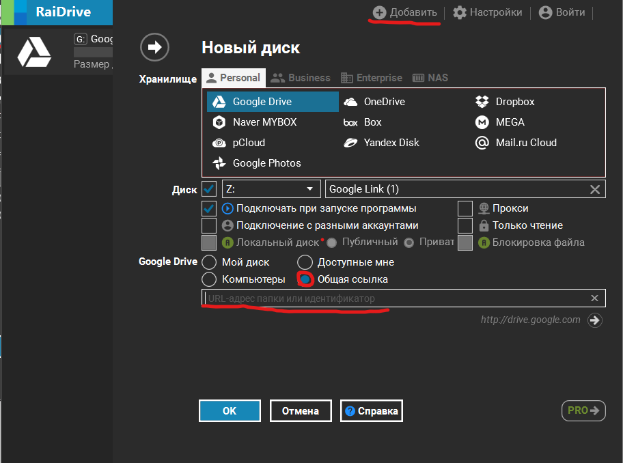
Task: Clear the Google Link (1) name field
Action: [595, 189]
